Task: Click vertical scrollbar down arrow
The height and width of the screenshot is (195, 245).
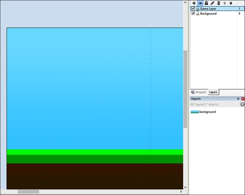Action: [x=185, y=187]
